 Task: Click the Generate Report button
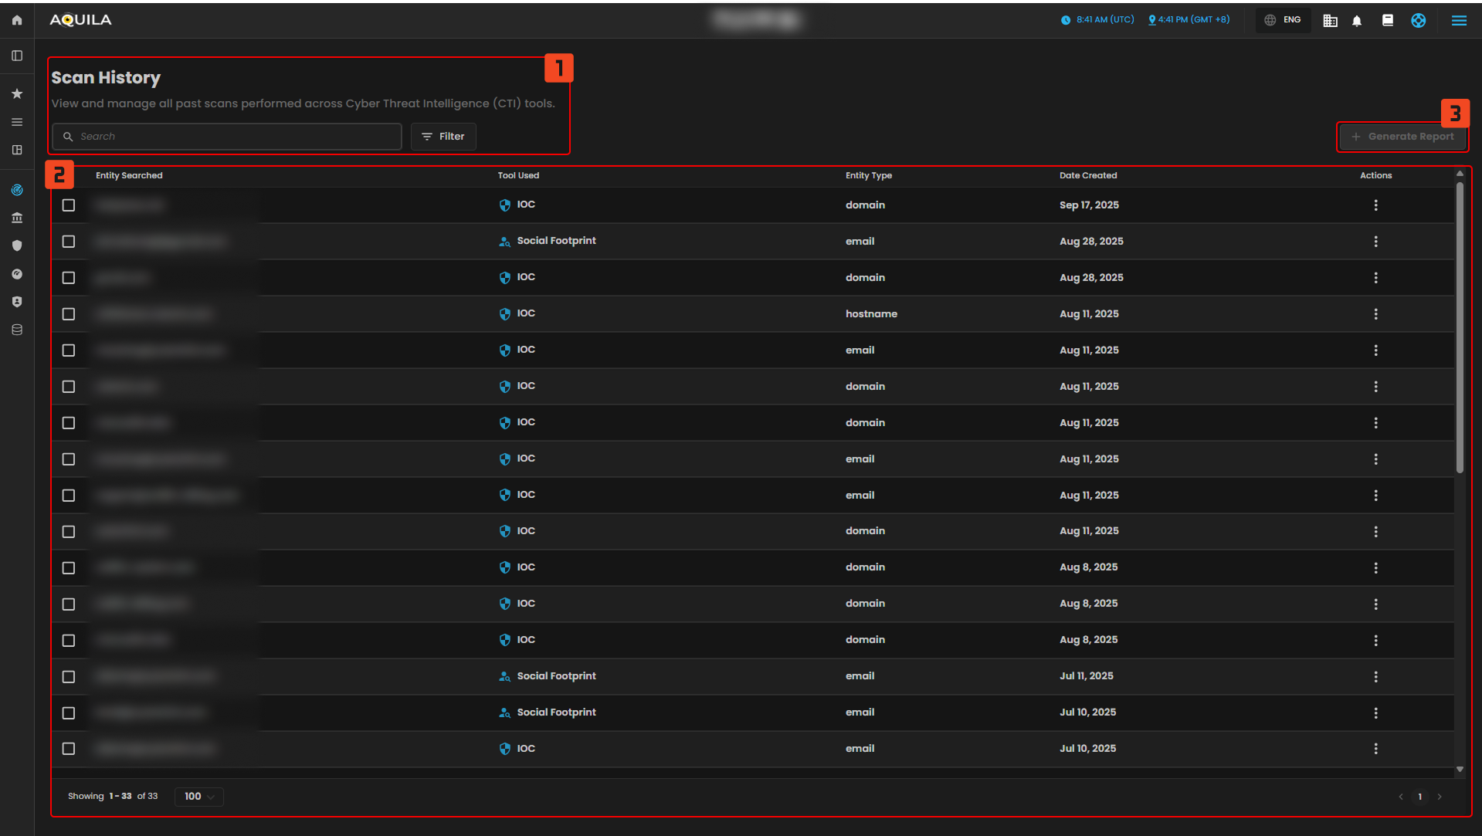pyautogui.click(x=1402, y=137)
